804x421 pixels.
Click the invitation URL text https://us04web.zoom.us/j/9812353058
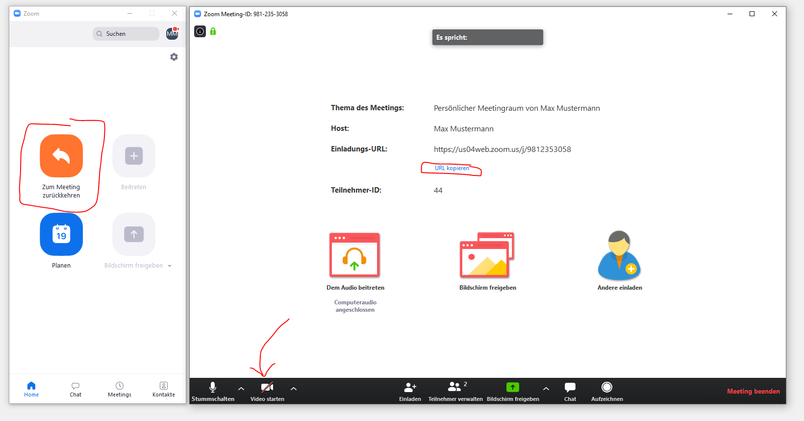click(502, 149)
